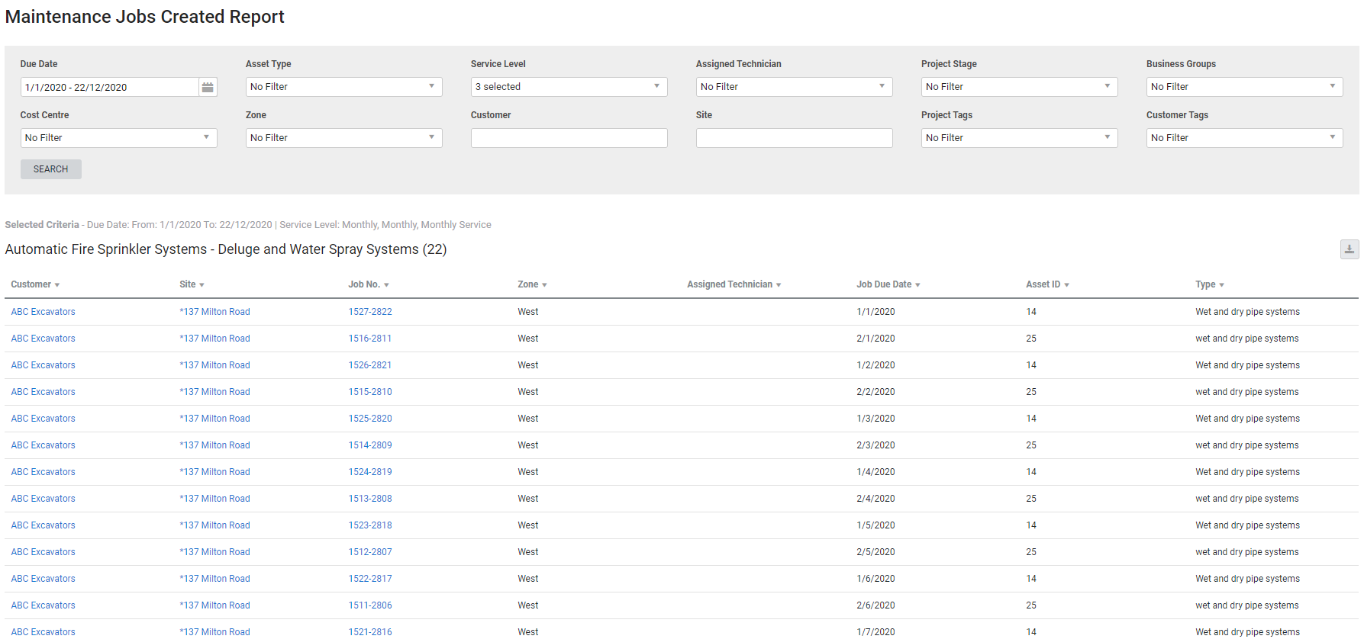Image resolution: width=1364 pixels, height=639 pixels.
Task: Expand the Asset Type filter dropdown
Action: click(343, 87)
